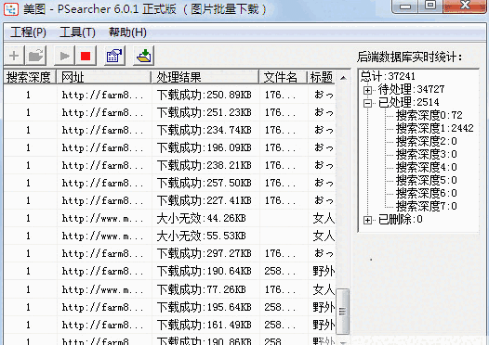The width and height of the screenshot is (489, 345).
Task: Open downloaded files folder with green arrow
Action: click(x=144, y=56)
